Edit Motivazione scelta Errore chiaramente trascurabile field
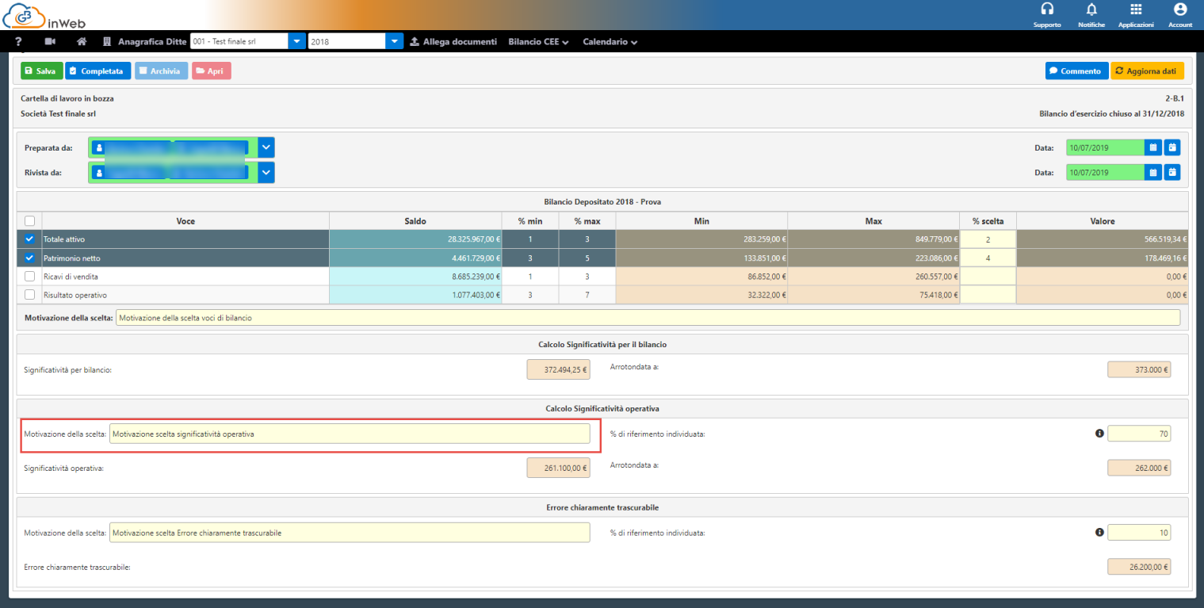1204x608 pixels. tap(350, 533)
